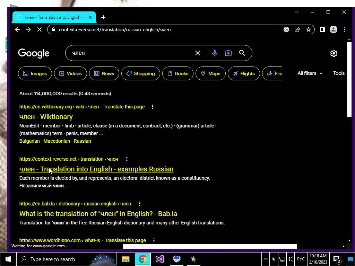This screenshot has width=355, height=266.
Task: Submit search with magnifying glass icon
Action: (242, 53)
